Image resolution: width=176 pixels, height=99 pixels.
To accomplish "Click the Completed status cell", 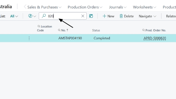I will coord(102,38).
